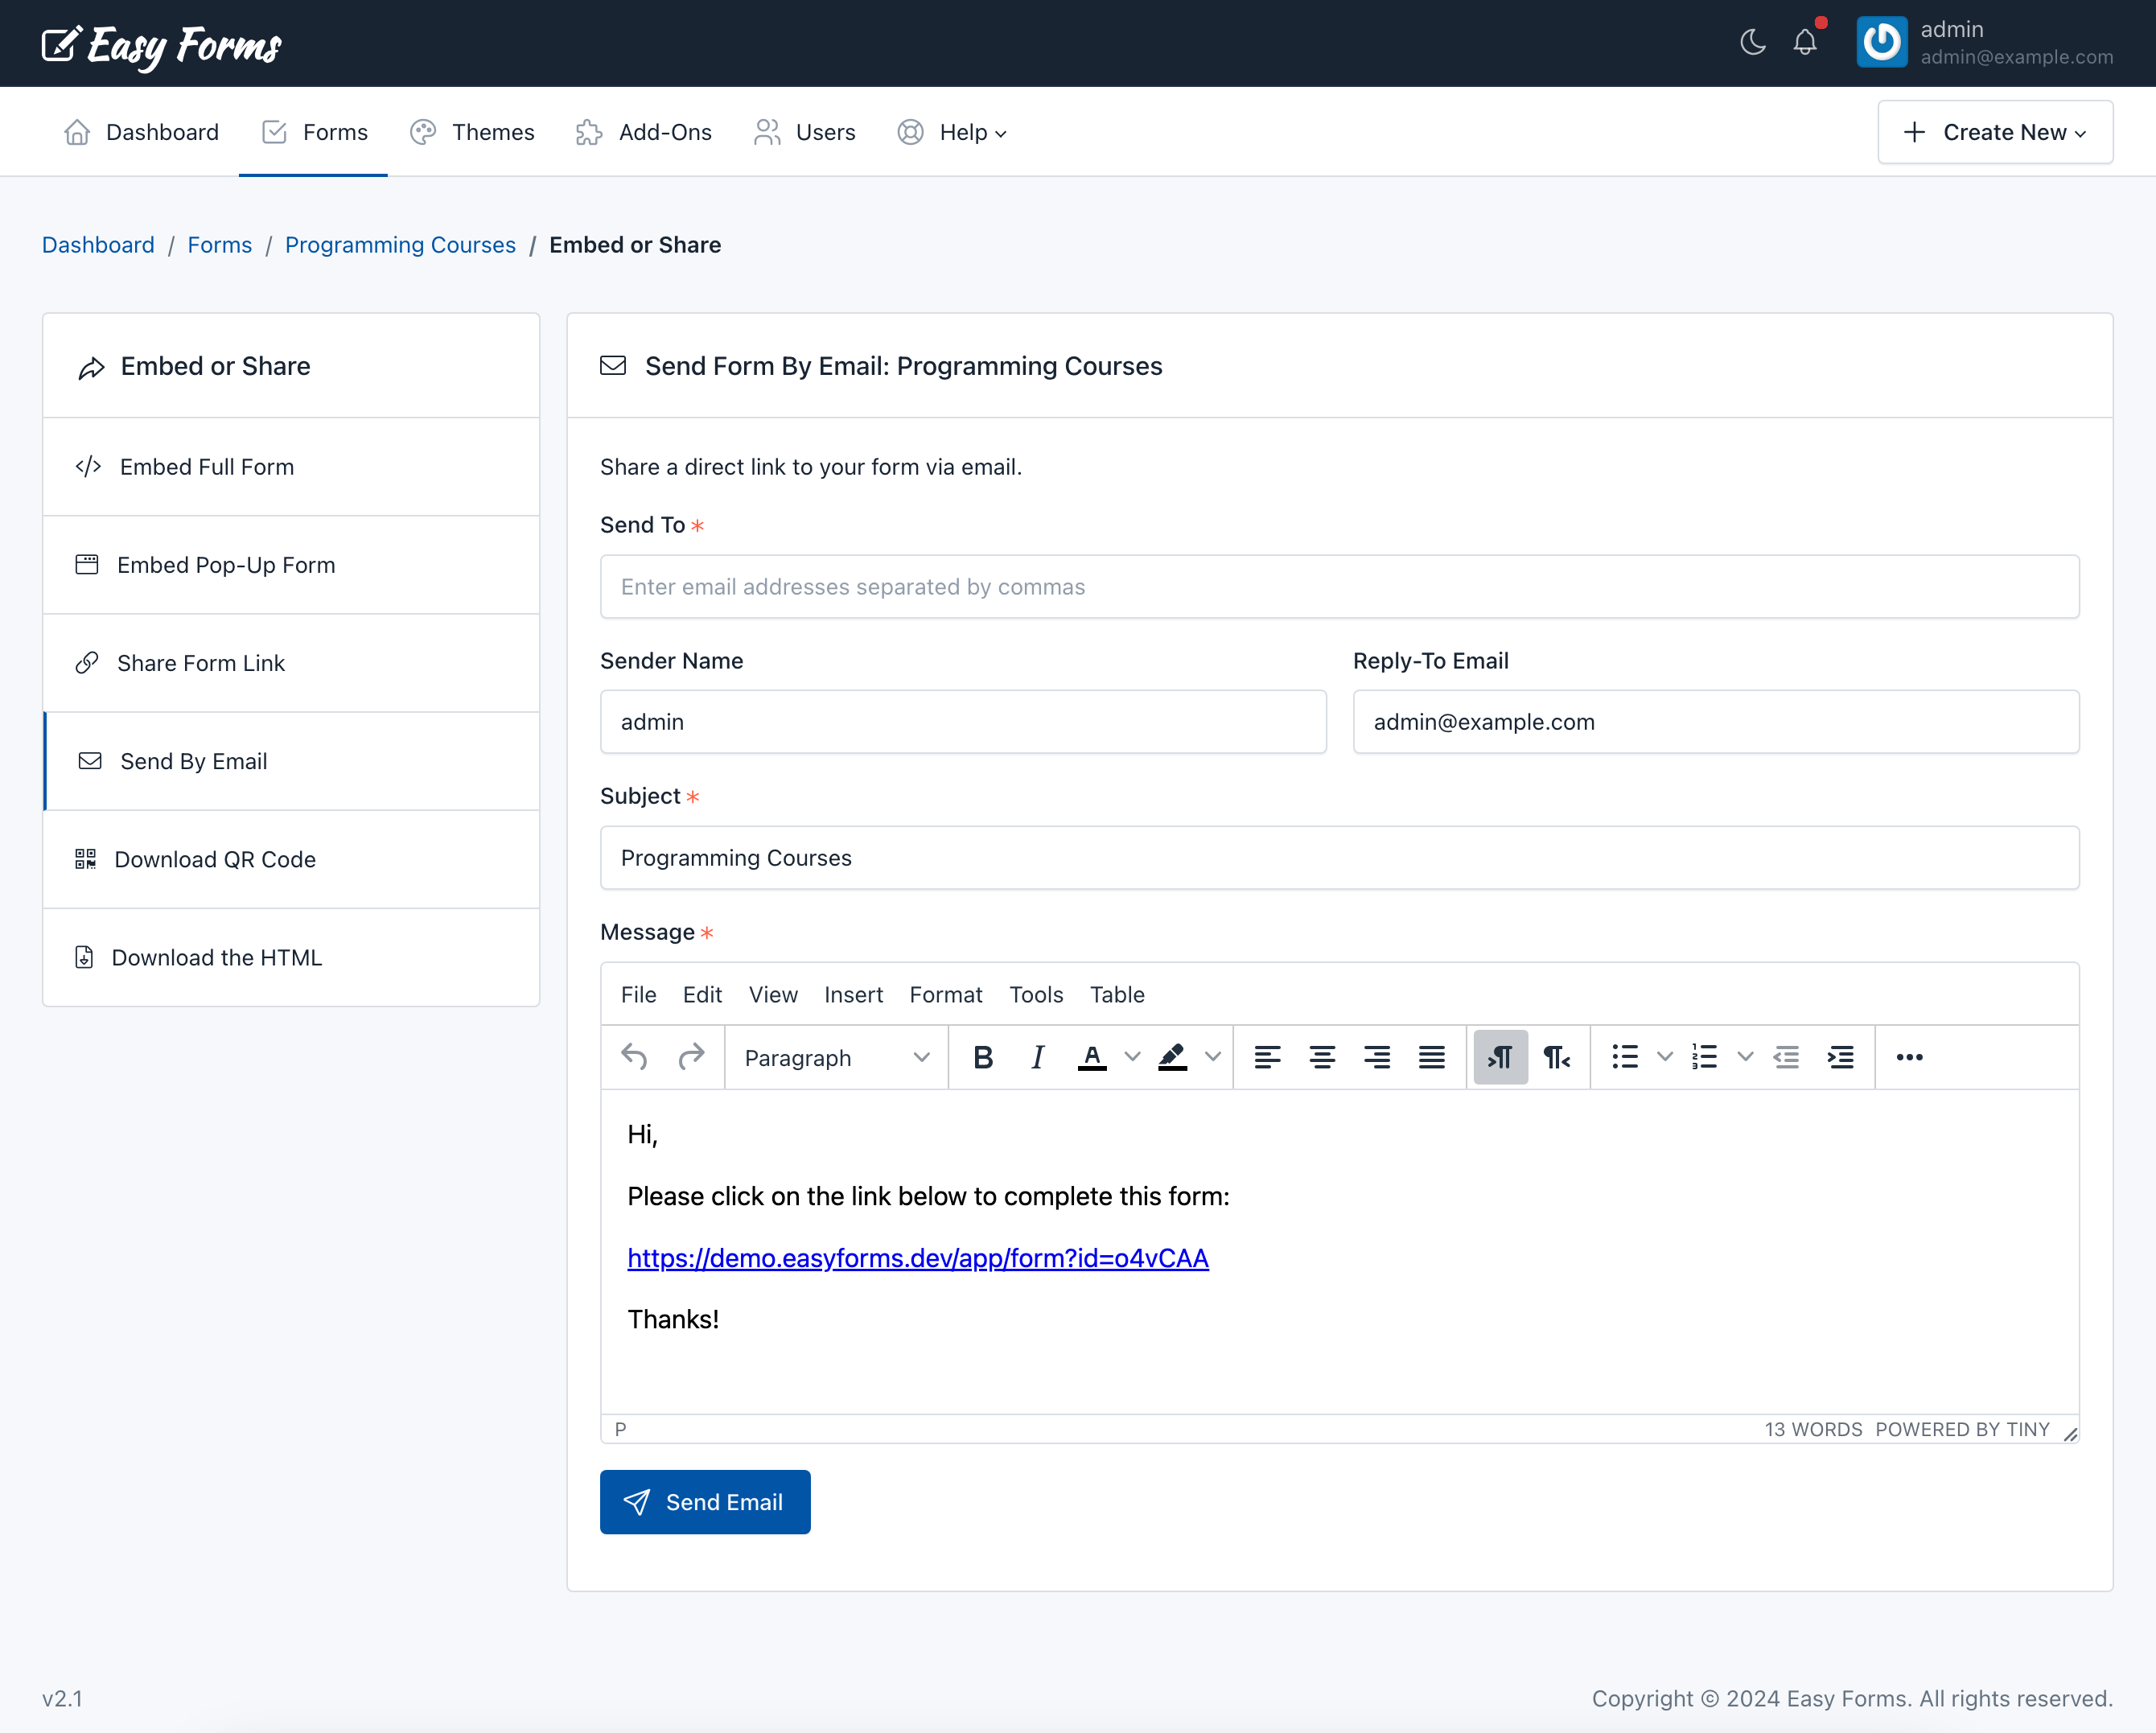Viewport: 2156px width, 1733px height.
Task: Select Share Form Link sidebar item
Action: click(x=291, y=663)
